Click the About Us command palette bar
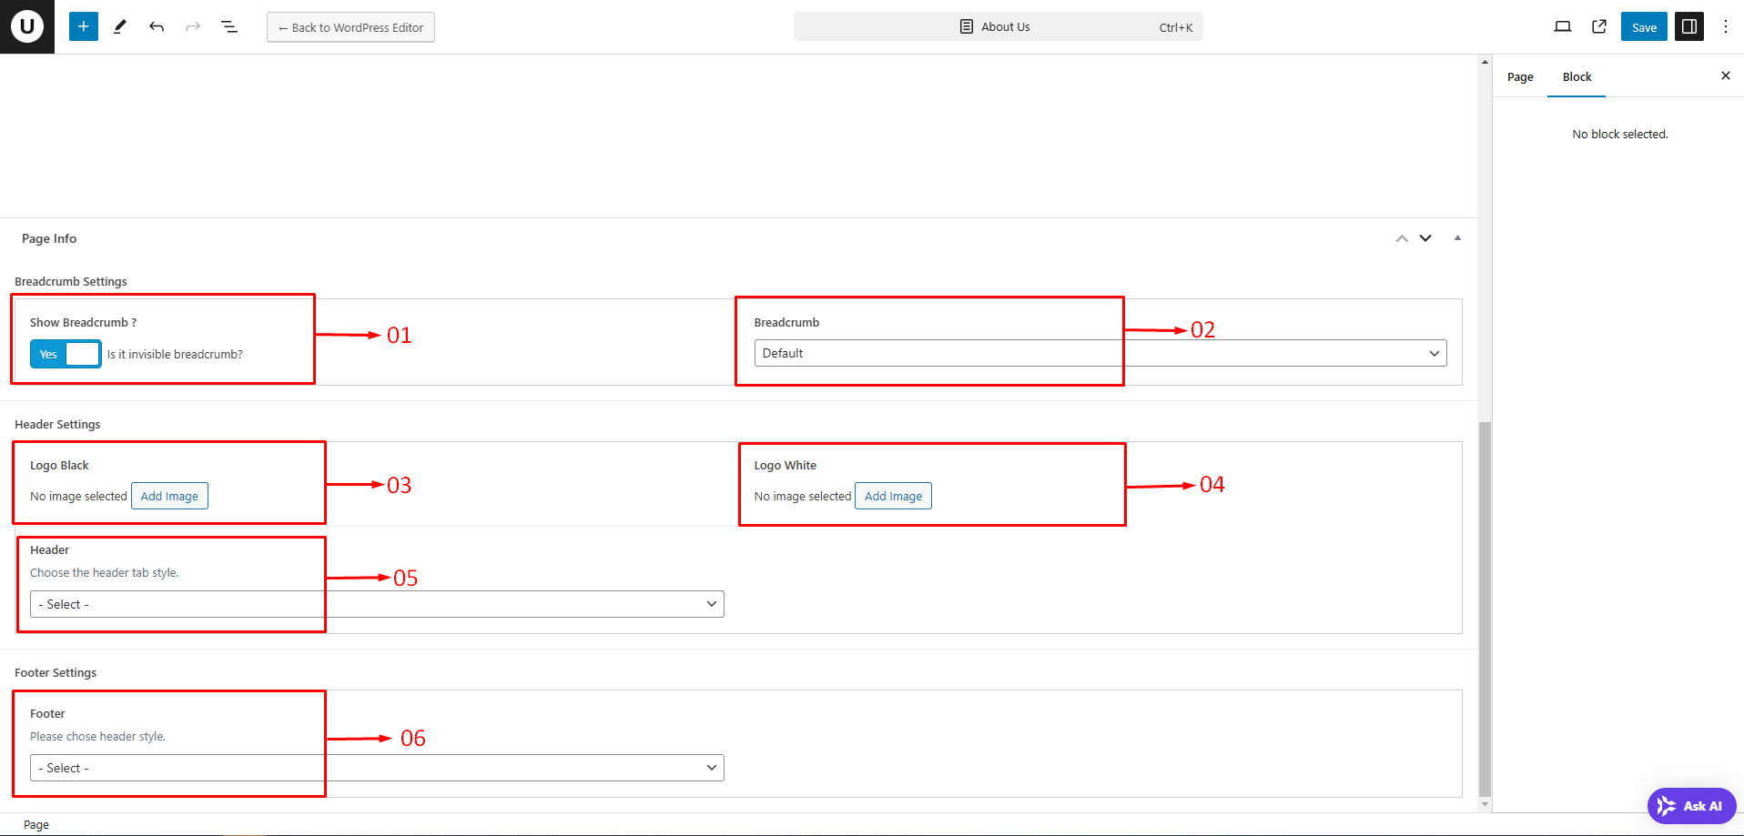1744x836 pixels. [x=998, y=27]
